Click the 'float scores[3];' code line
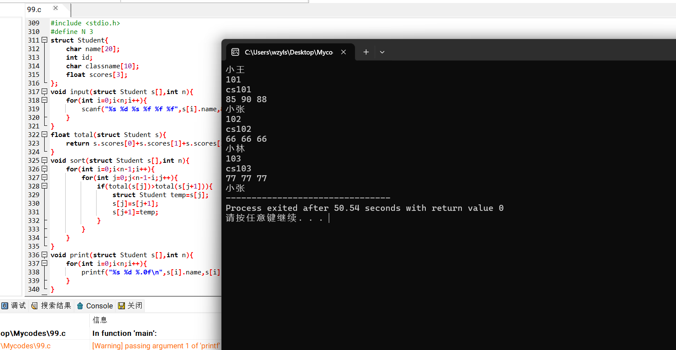The height and width of the screenshot is (350, 676). pyautogui.click(x=97, y=74)
